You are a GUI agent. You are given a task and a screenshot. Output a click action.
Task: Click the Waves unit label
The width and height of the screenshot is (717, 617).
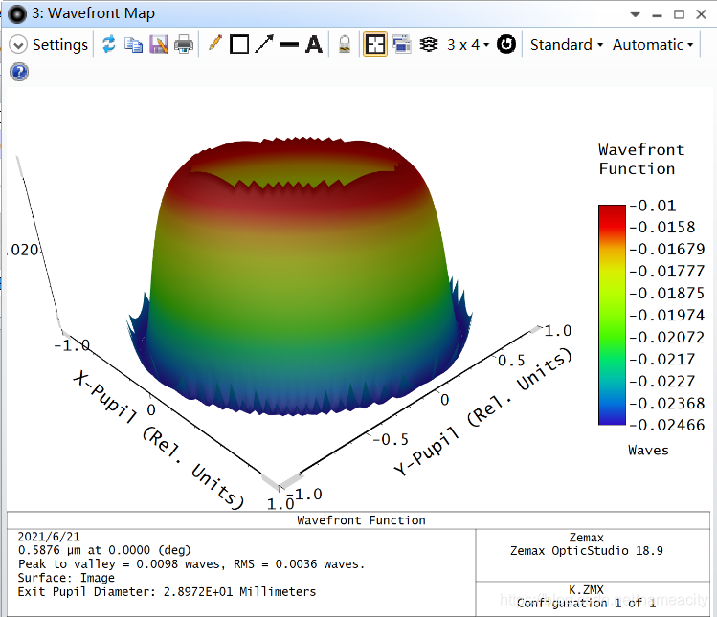click(x=648, y=451)
